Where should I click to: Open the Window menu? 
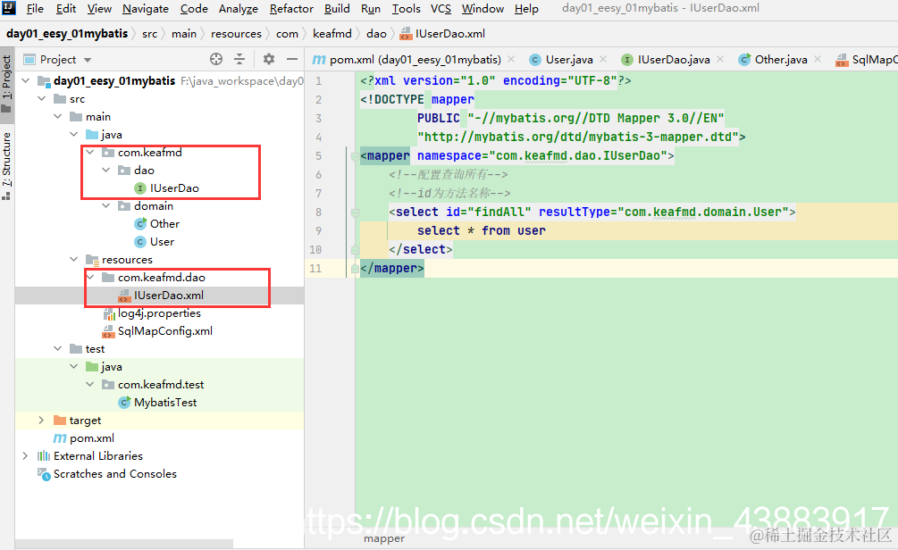click(x=483, y=9)
